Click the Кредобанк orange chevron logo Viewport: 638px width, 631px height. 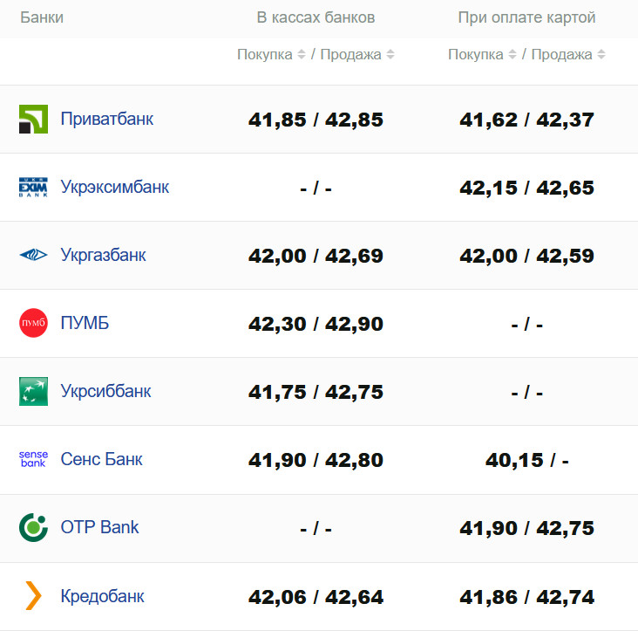33,596
